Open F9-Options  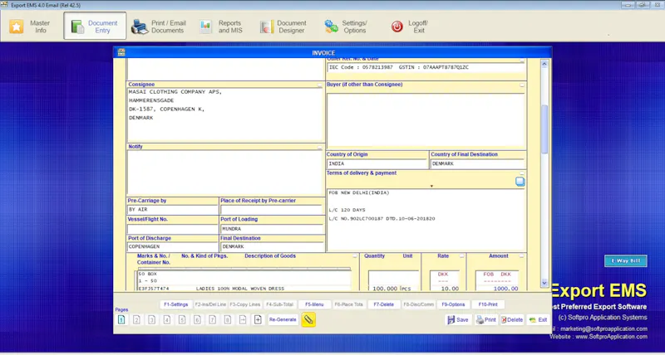click(453, 304)
